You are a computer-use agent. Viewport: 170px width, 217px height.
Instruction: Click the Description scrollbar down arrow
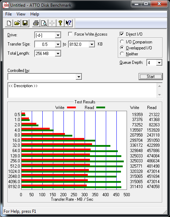point(159,95)
